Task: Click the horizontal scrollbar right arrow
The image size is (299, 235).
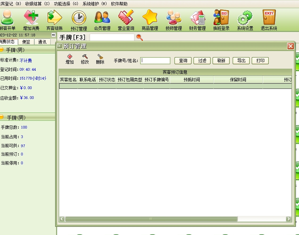Action: click(288, 219)
